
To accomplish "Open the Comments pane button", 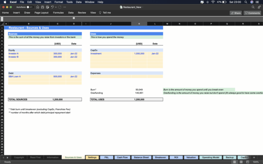I will pyautogui.click(x=252, y=13).
